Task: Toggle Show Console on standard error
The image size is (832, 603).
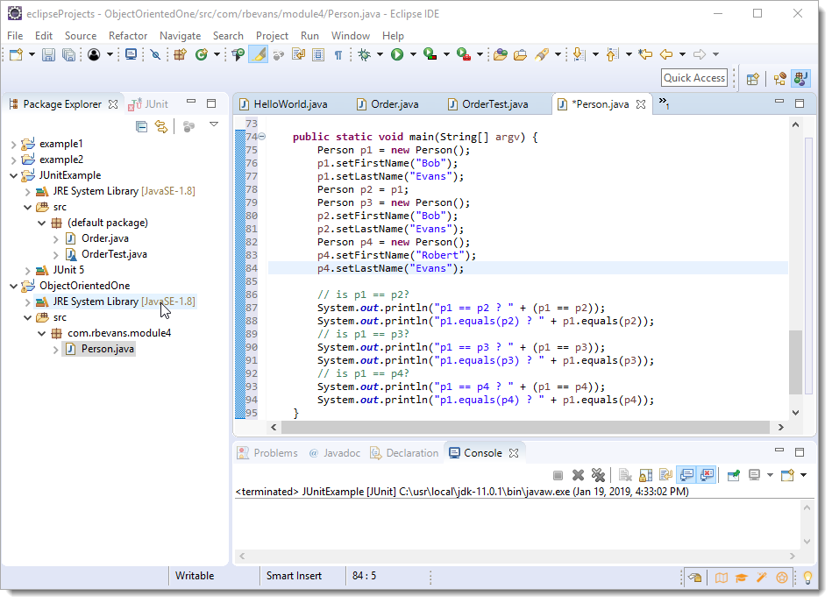Action: tap(708, 475)
